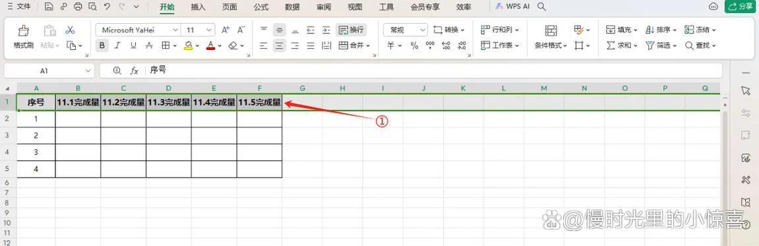Apply thousands separator style
Image resolution: width=759 pixels, height=246 pixels.
tap(430, 45)
